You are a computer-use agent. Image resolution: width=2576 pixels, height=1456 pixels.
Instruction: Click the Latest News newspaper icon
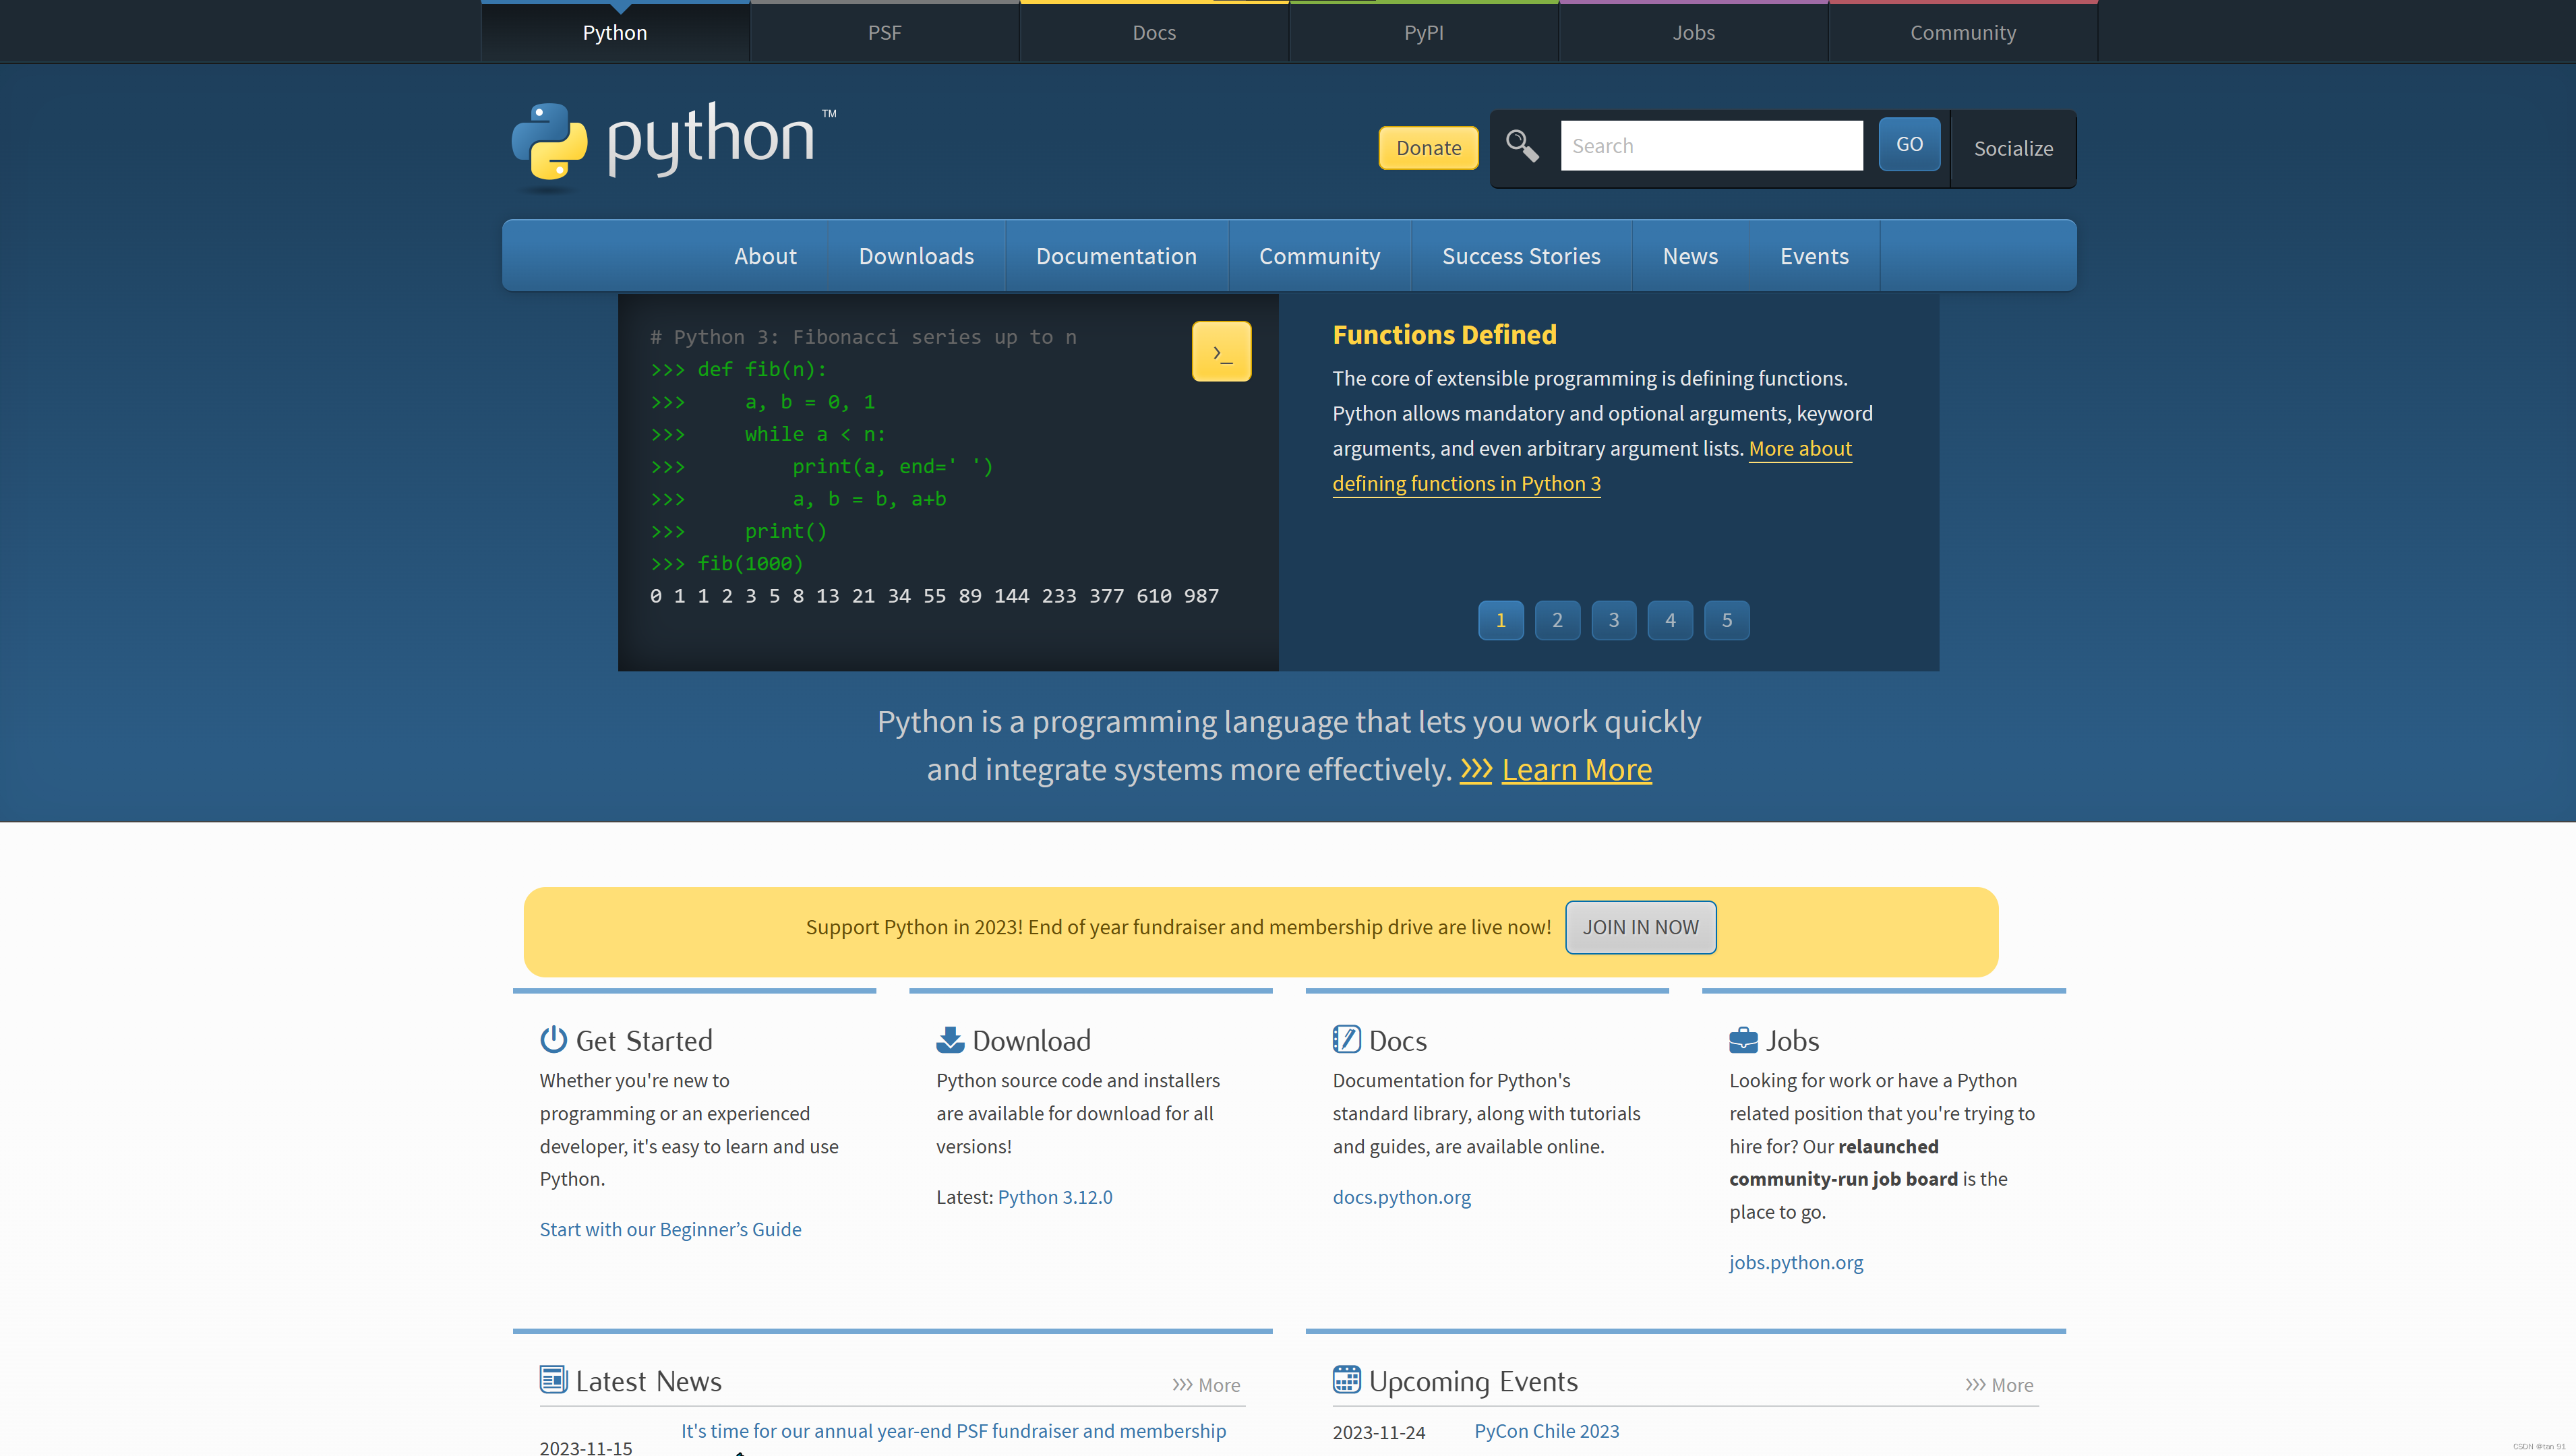(553, 1380)
